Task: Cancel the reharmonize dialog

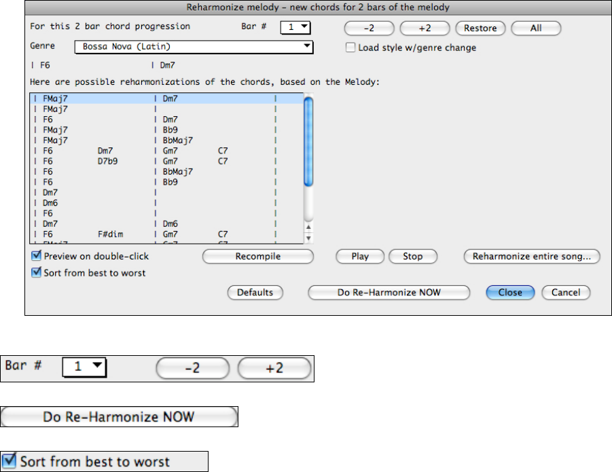Action: pyautogui.click(x=566, y=293)
